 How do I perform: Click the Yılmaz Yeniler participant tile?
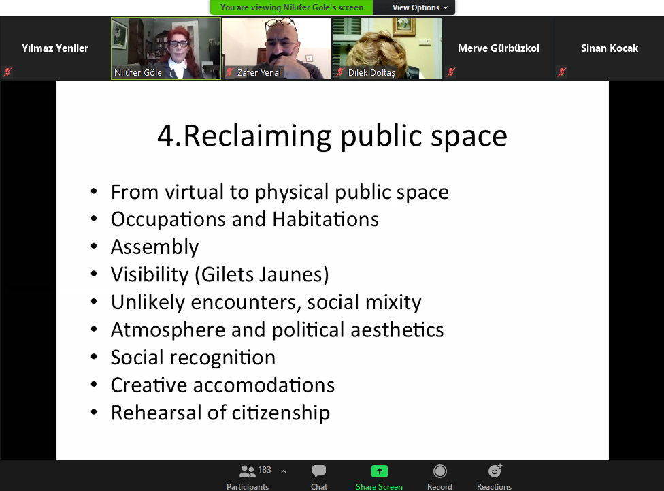tap(55, 48)
